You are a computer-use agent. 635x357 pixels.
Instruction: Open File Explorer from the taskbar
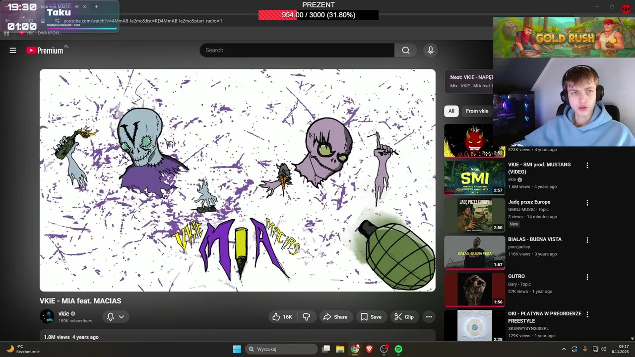(340, 349)
